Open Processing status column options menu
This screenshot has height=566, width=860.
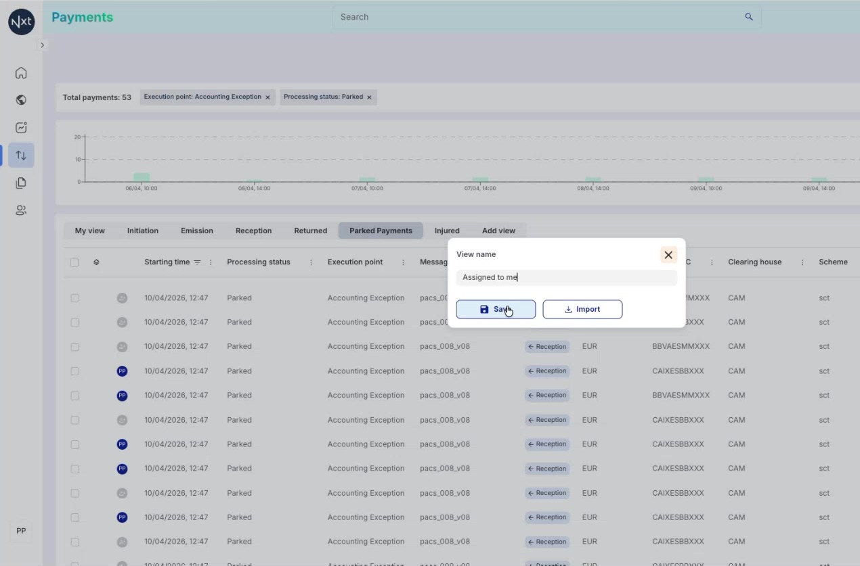coord(311,262)
